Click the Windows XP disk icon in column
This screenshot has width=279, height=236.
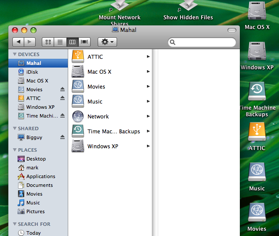78,146
